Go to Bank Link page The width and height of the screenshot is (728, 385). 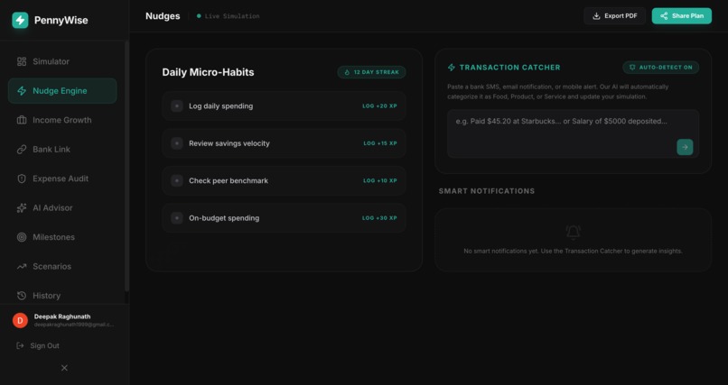[62, 149]
